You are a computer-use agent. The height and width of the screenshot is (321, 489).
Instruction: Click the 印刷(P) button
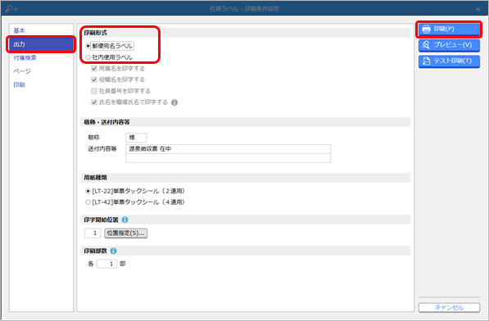[449, 29]
